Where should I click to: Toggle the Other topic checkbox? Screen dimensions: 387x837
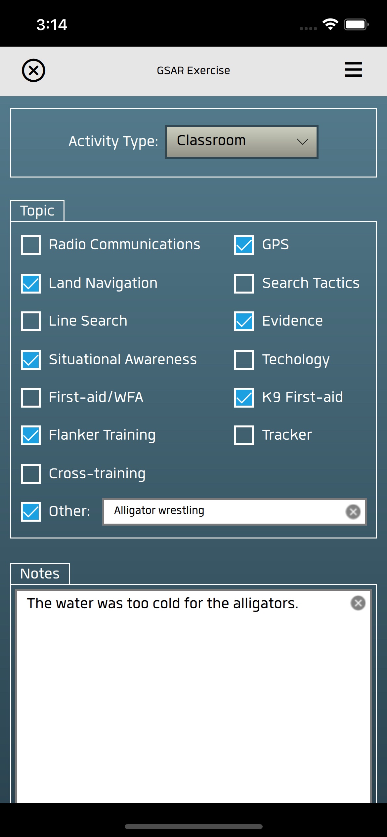(31, 511)
